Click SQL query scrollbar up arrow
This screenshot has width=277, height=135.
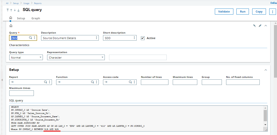pyautogui.click(x=265, y=108)
